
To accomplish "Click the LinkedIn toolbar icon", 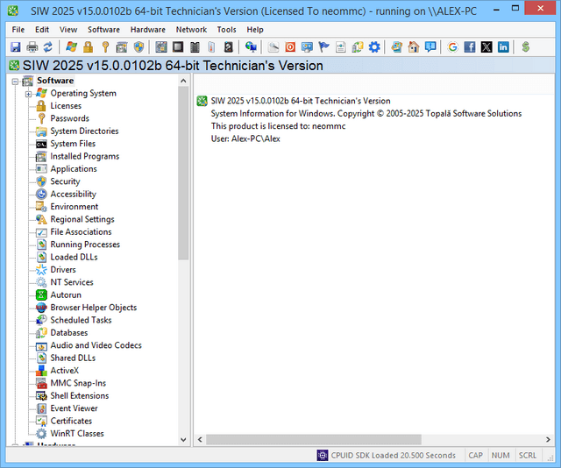I will [x=503, y=46].
